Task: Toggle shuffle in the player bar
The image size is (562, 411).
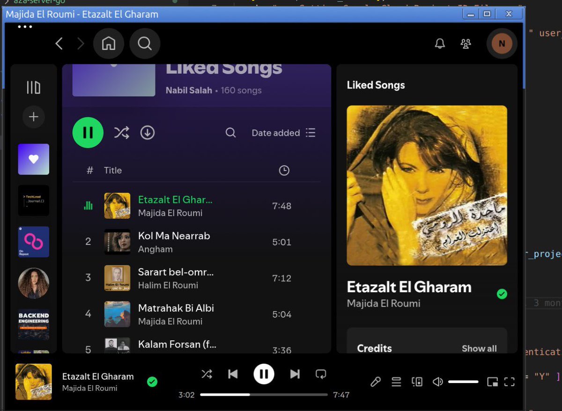Action: (207, 374)
